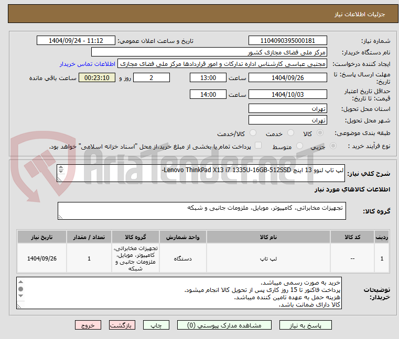Click the چاپ print button
The height and width of the screenshot is (339, 399).
coord(156,325)
